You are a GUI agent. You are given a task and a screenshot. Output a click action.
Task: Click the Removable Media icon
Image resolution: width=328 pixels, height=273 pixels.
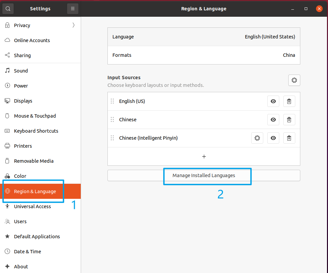click(7, 161)
